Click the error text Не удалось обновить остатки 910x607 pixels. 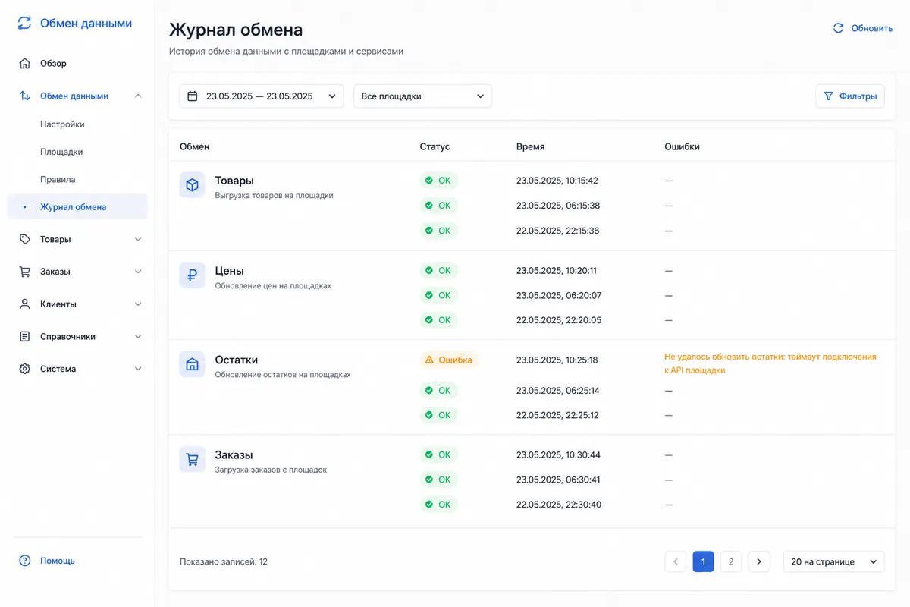[x=770, y=363]
